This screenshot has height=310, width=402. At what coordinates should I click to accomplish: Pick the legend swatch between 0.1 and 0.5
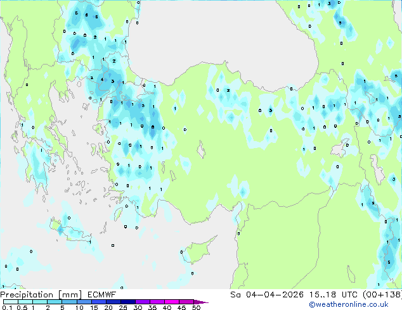[x=11, y=302]
